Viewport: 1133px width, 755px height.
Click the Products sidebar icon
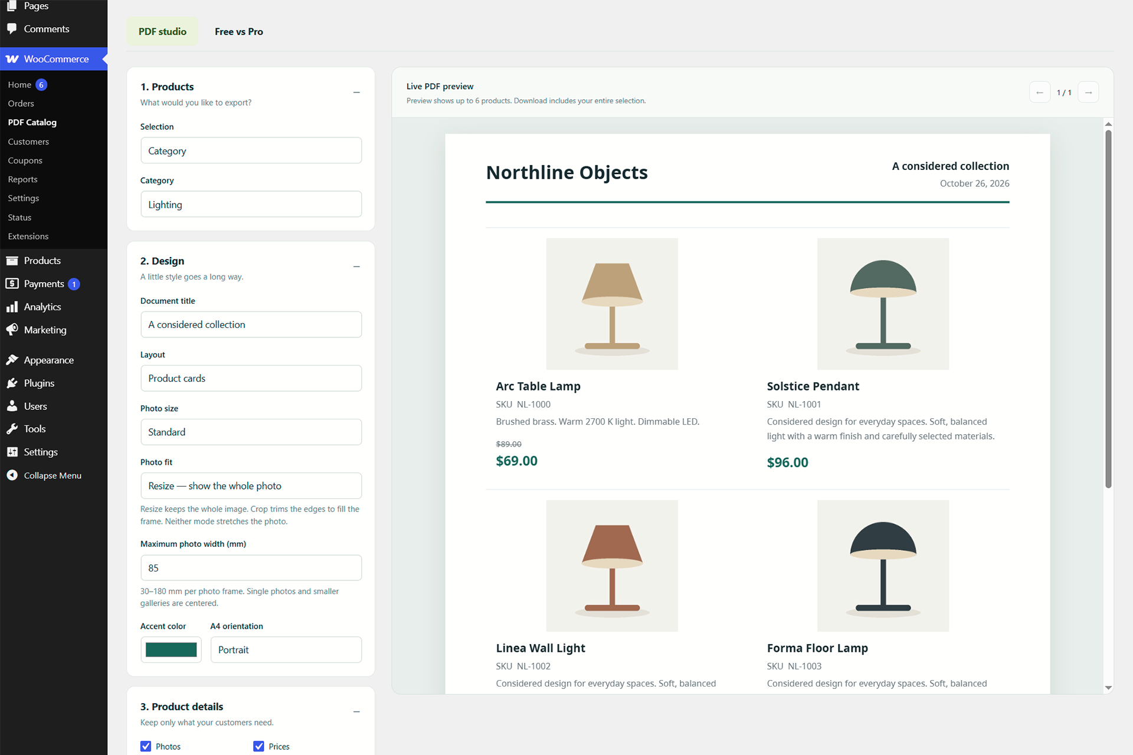[x=12, y=261]
